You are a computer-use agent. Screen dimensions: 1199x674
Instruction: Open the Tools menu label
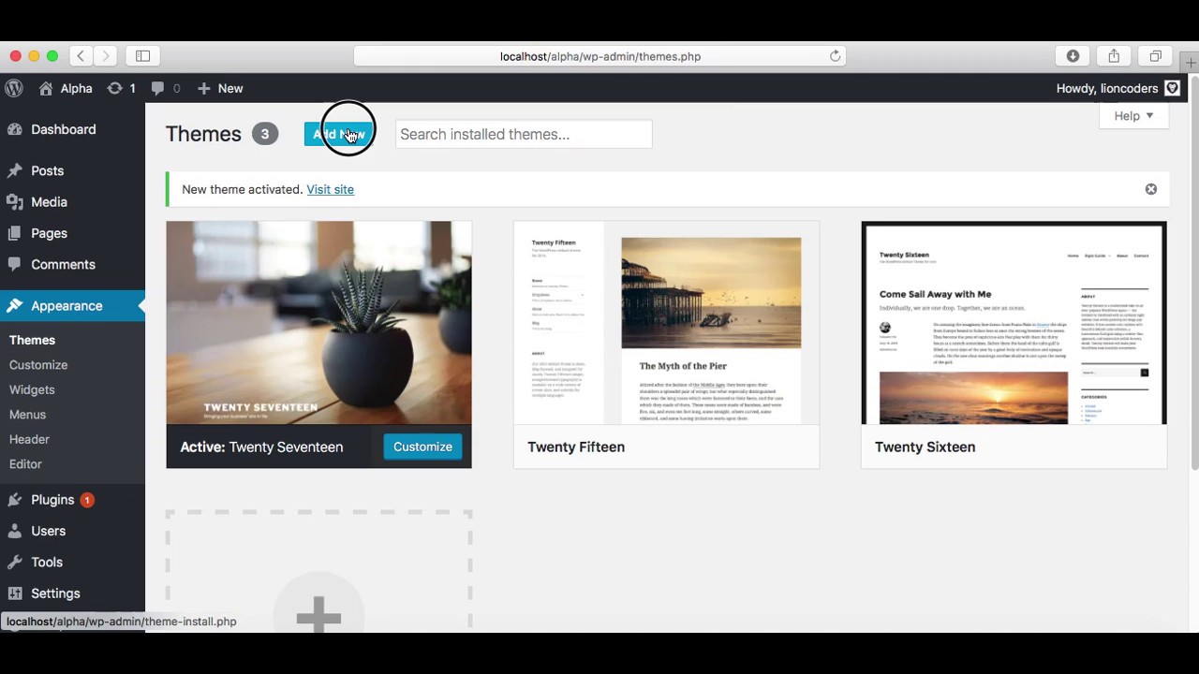pyautogui.click(x=46, y=562)
